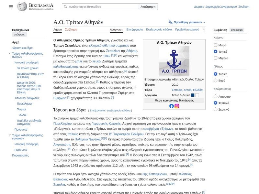Click the Δημιουργία λογαριασμού link
This screenshot has width=259, height=194.
(221, 7)
